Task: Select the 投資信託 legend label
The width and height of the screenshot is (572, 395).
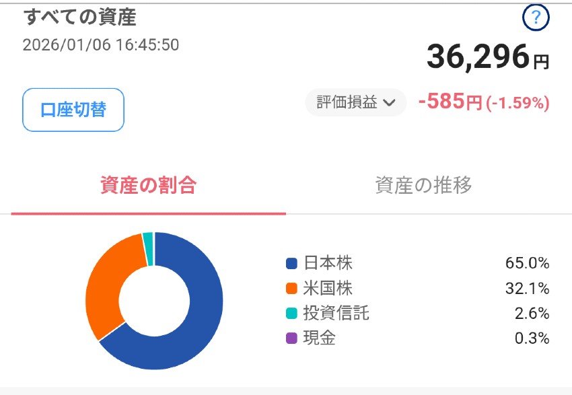Action: [336, 314]
